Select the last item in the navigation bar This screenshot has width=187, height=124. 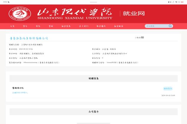pos(119,26)
